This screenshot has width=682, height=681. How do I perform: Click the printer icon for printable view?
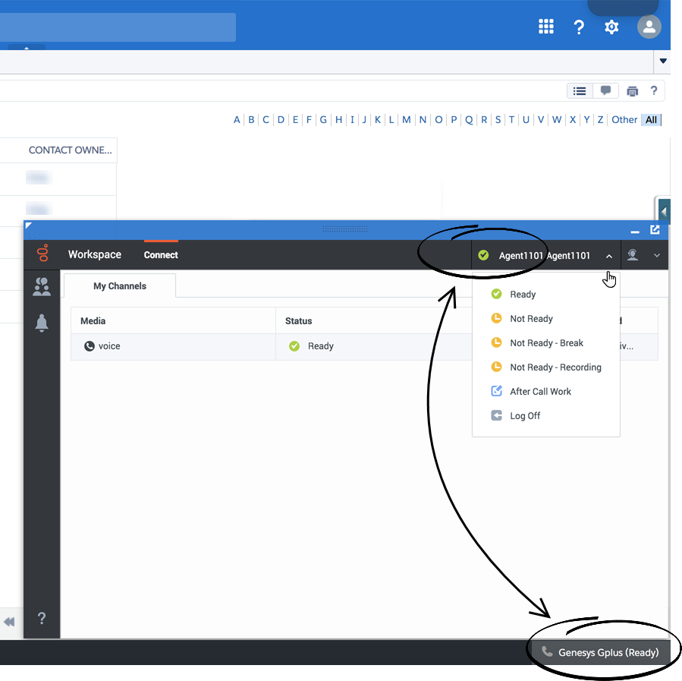[x=633, y=91]
